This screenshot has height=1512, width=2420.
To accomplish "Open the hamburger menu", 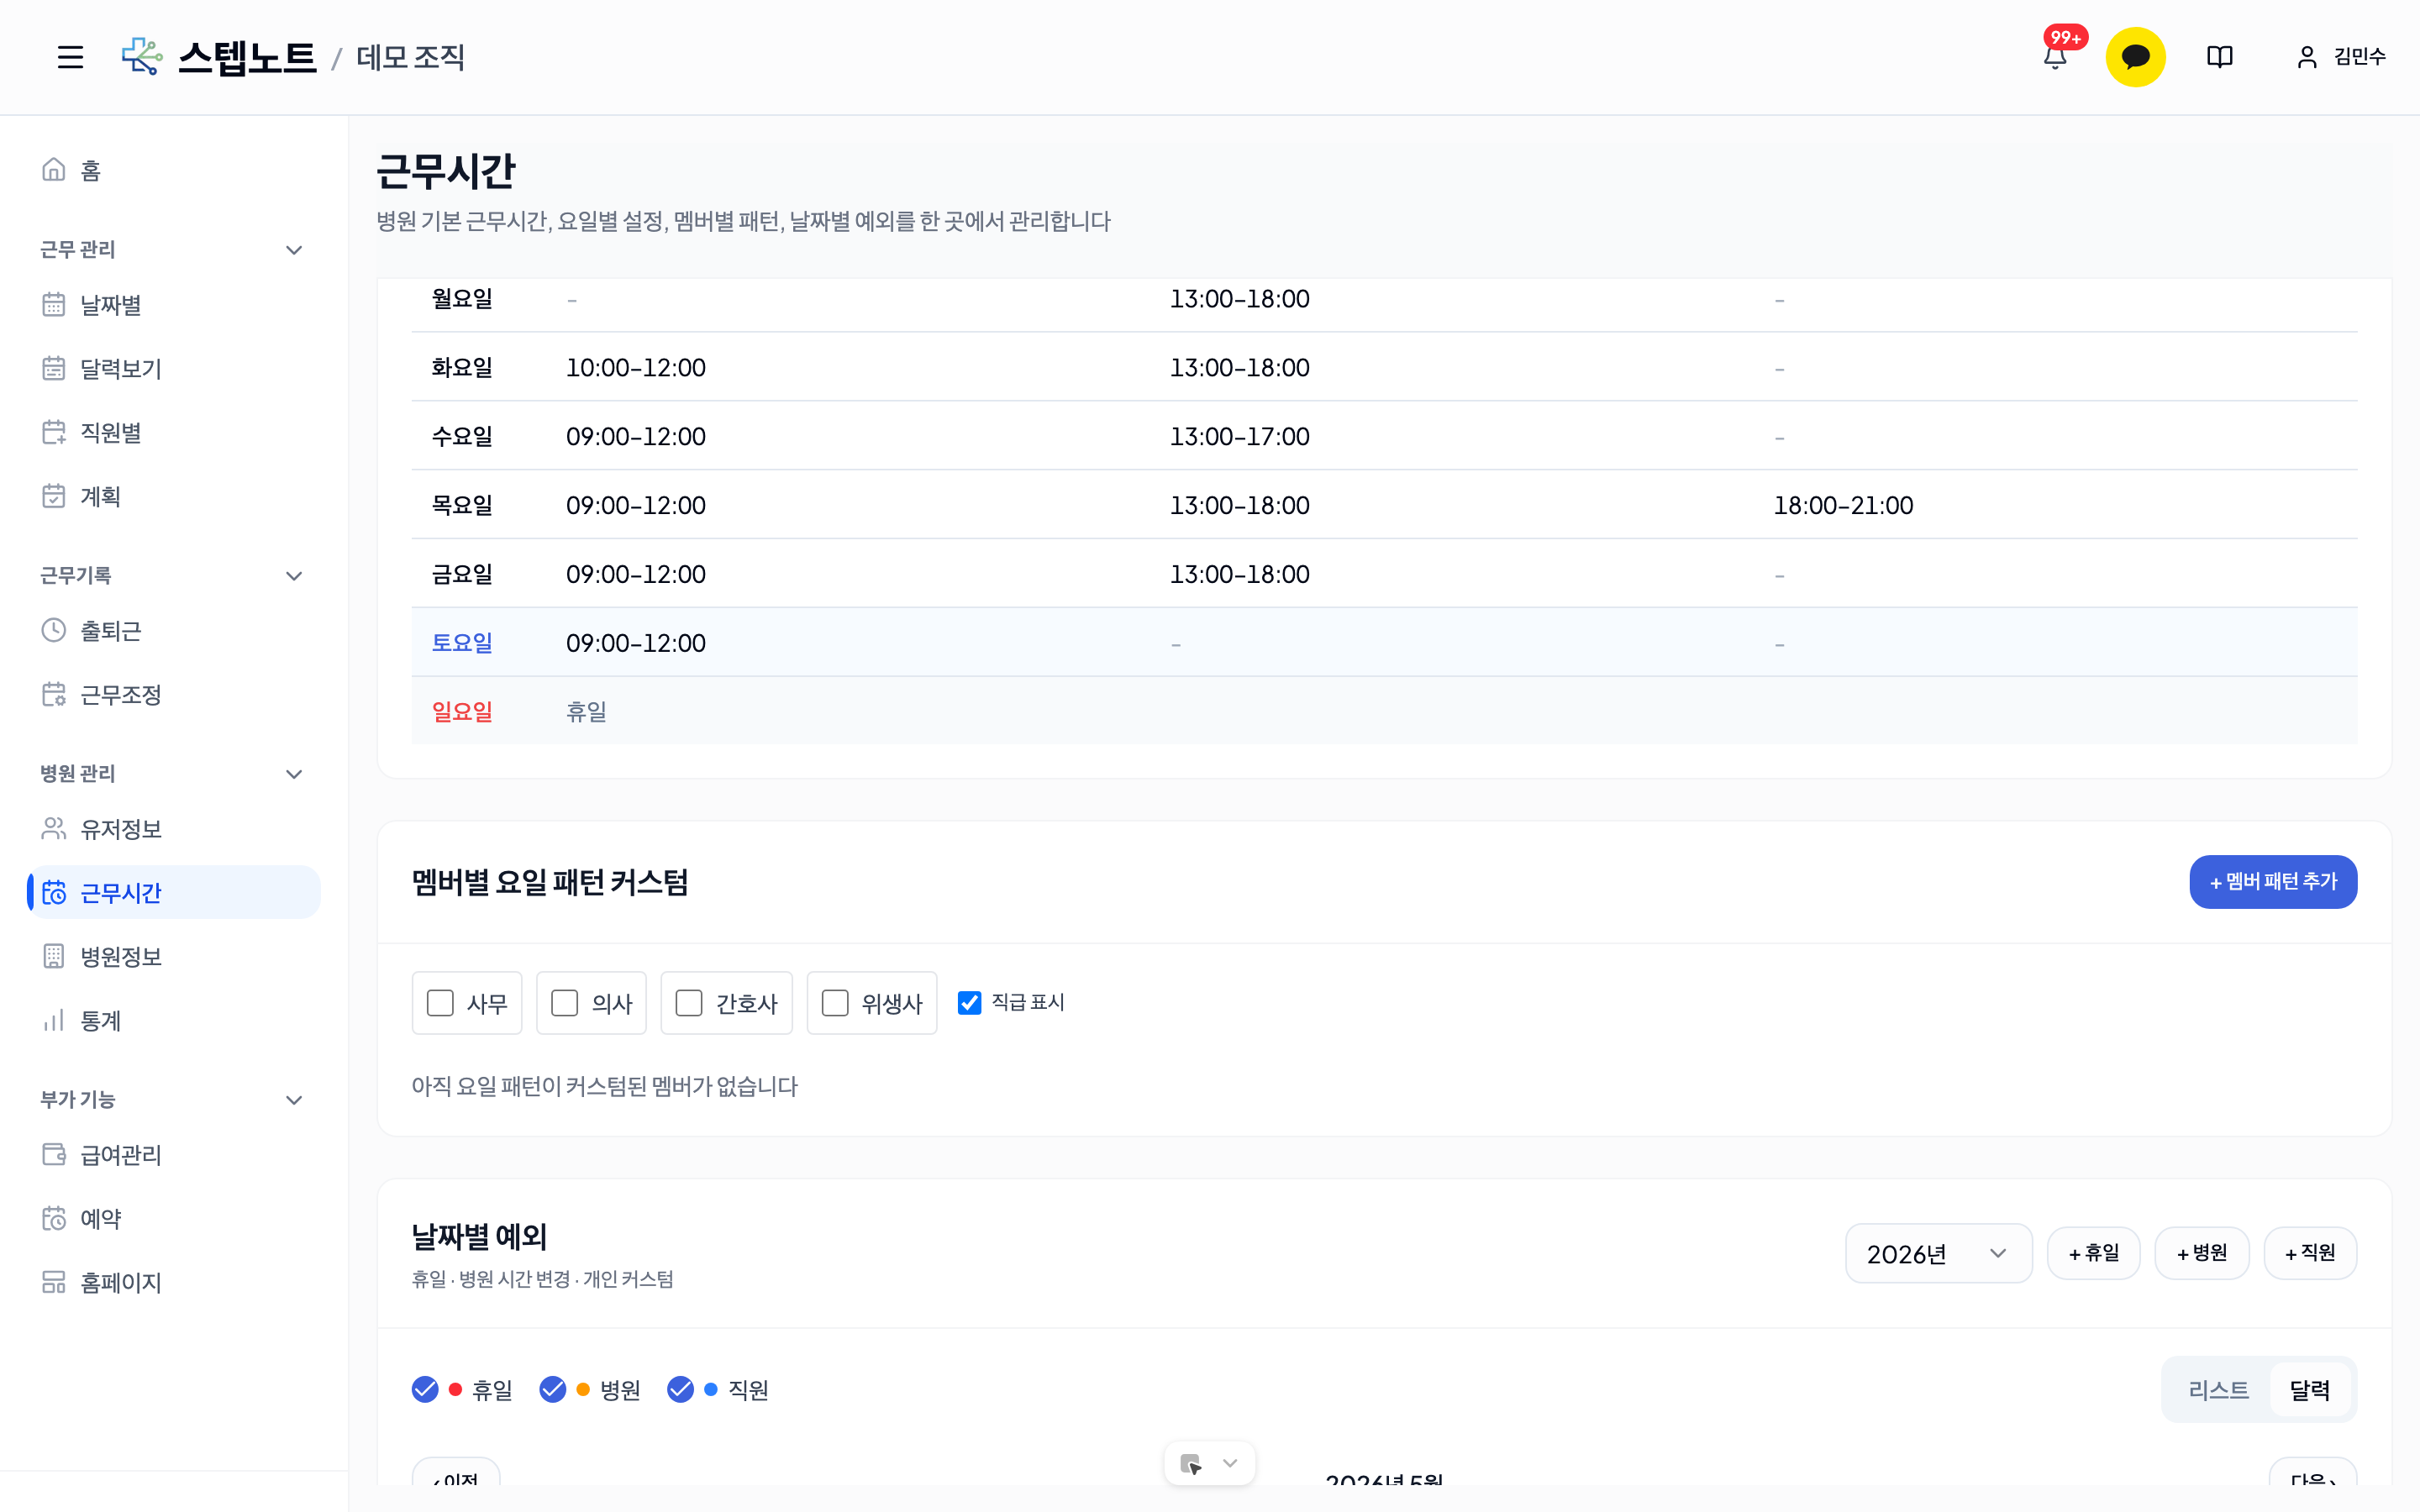I will [x=70, y=57].
